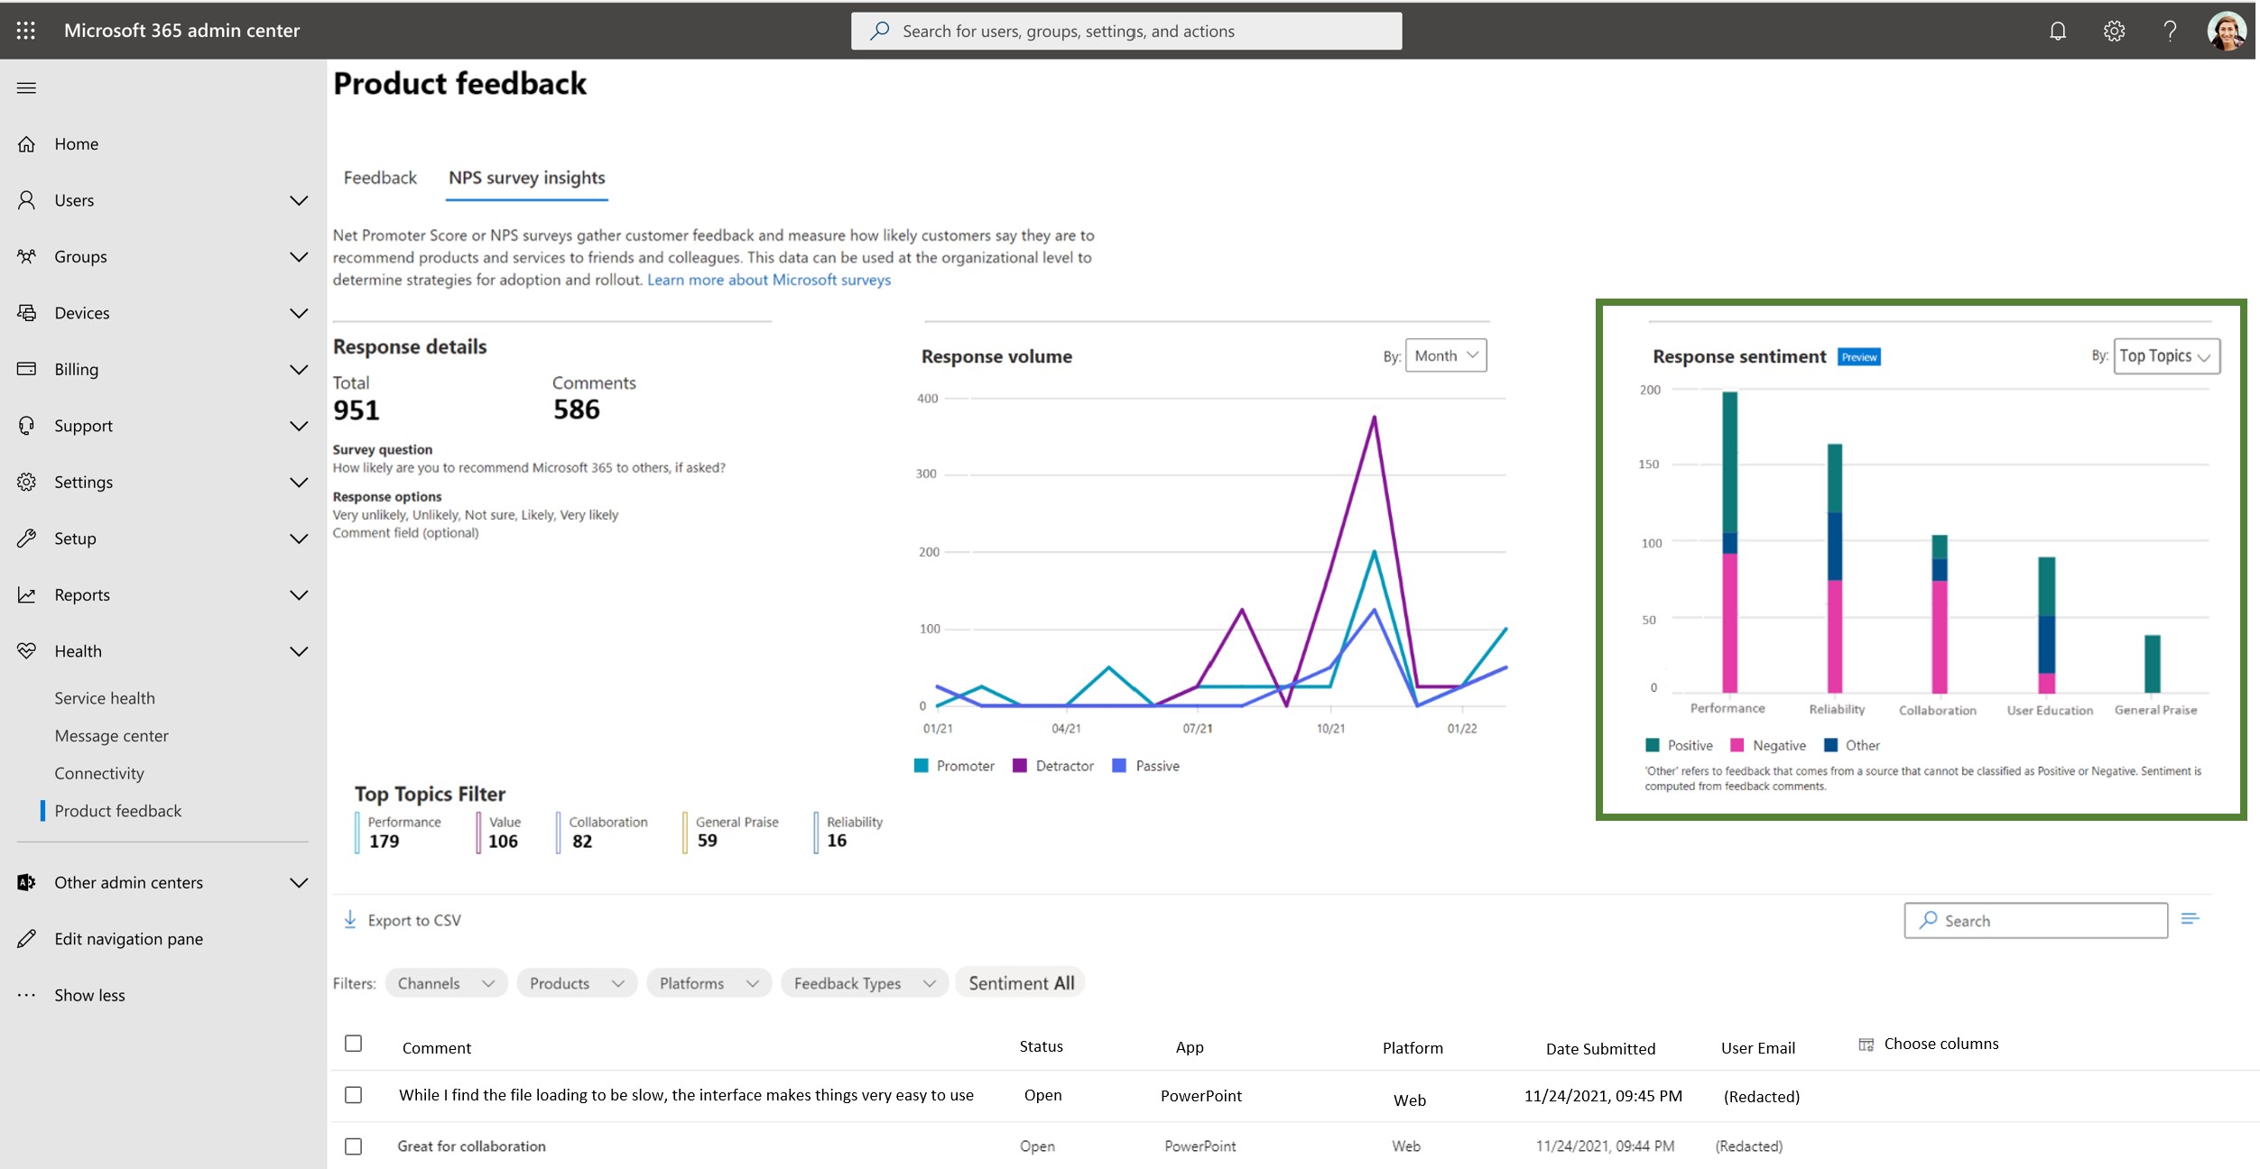The height and width of the screenshot is (1169, 2260).
Task: Open Learn more about Microsoft surveys link
Action: point(768,280)
